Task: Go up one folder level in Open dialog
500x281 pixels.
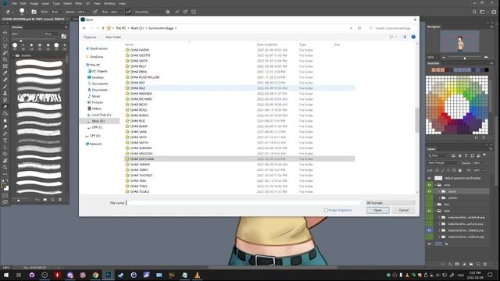Action: (x=102, y=28)
